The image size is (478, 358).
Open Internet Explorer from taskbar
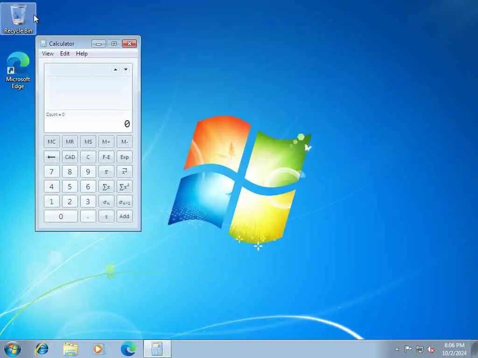coord(42,349)
